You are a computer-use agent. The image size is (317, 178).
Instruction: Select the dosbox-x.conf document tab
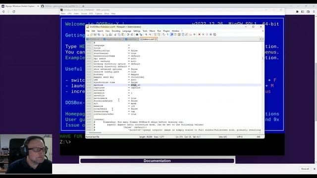pos(148,39)
